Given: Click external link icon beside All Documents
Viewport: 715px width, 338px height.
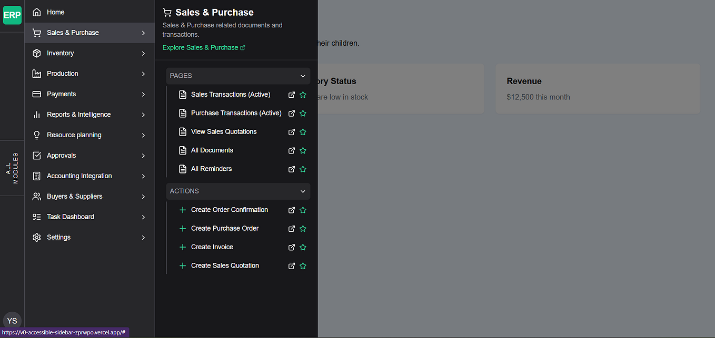Looking at the screenshot, I should [292, 151].
